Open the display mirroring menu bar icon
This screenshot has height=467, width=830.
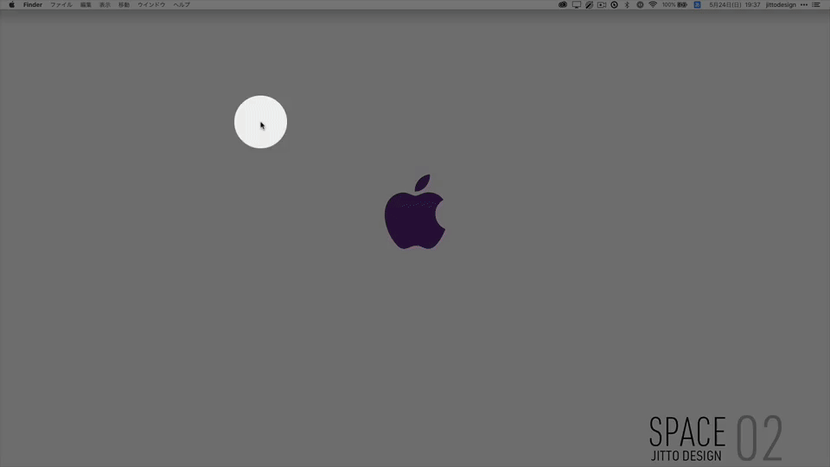(x=577, y=5)
